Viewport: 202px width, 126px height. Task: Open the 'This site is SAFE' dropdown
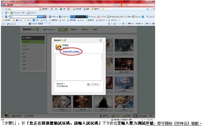[x=26, y=13]
